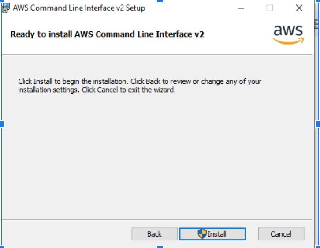Click the bottom-left corner selection handle
Image resolution: width=320 pixels, height=248 pixels.
(x=2, y=246)
